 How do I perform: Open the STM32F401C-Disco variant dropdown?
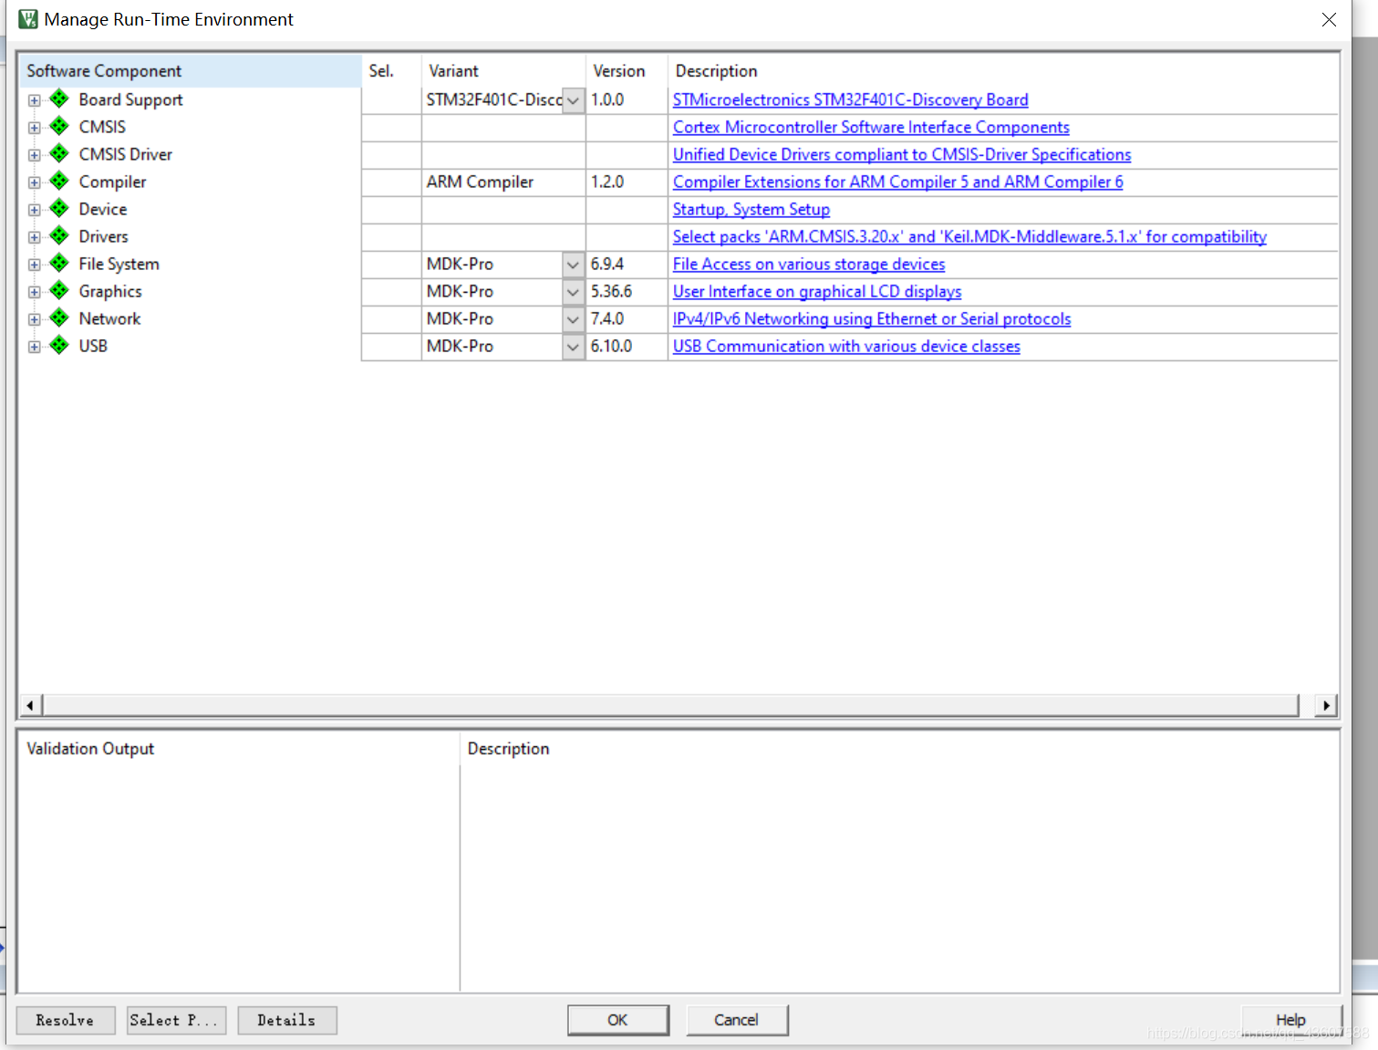(x=573, y=100)
